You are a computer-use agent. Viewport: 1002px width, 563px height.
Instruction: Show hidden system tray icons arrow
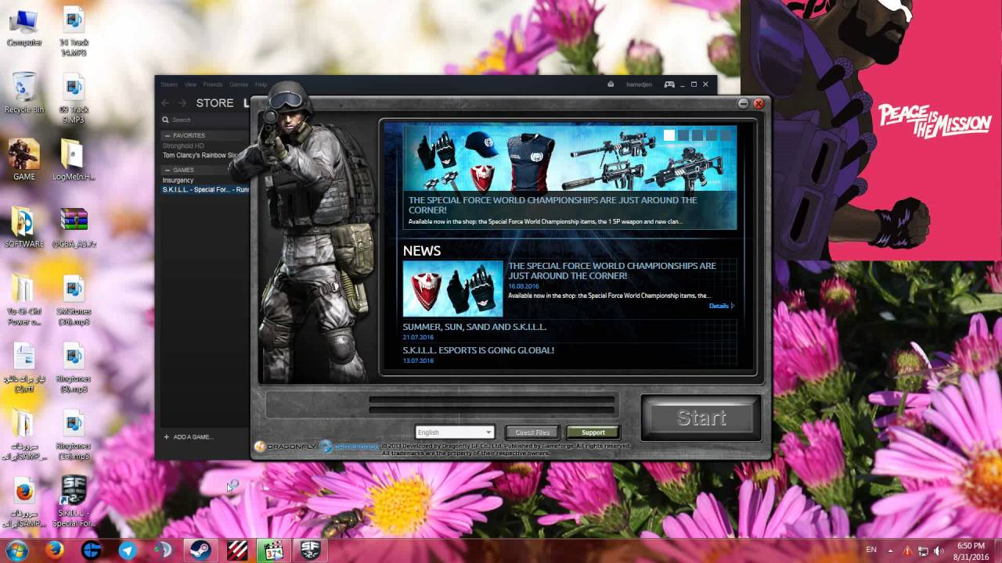[890, 551]
